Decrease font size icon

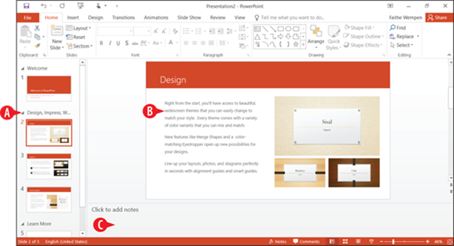coord(163,31)
